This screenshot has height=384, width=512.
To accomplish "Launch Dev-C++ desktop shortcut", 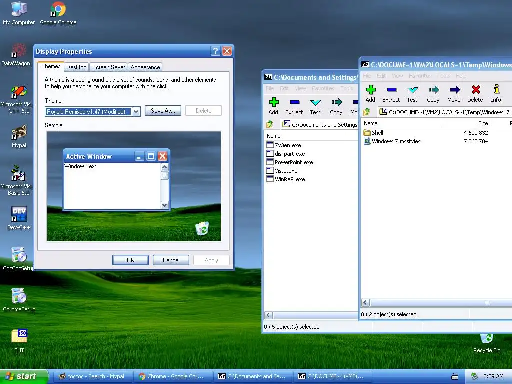I will [19, 218].
